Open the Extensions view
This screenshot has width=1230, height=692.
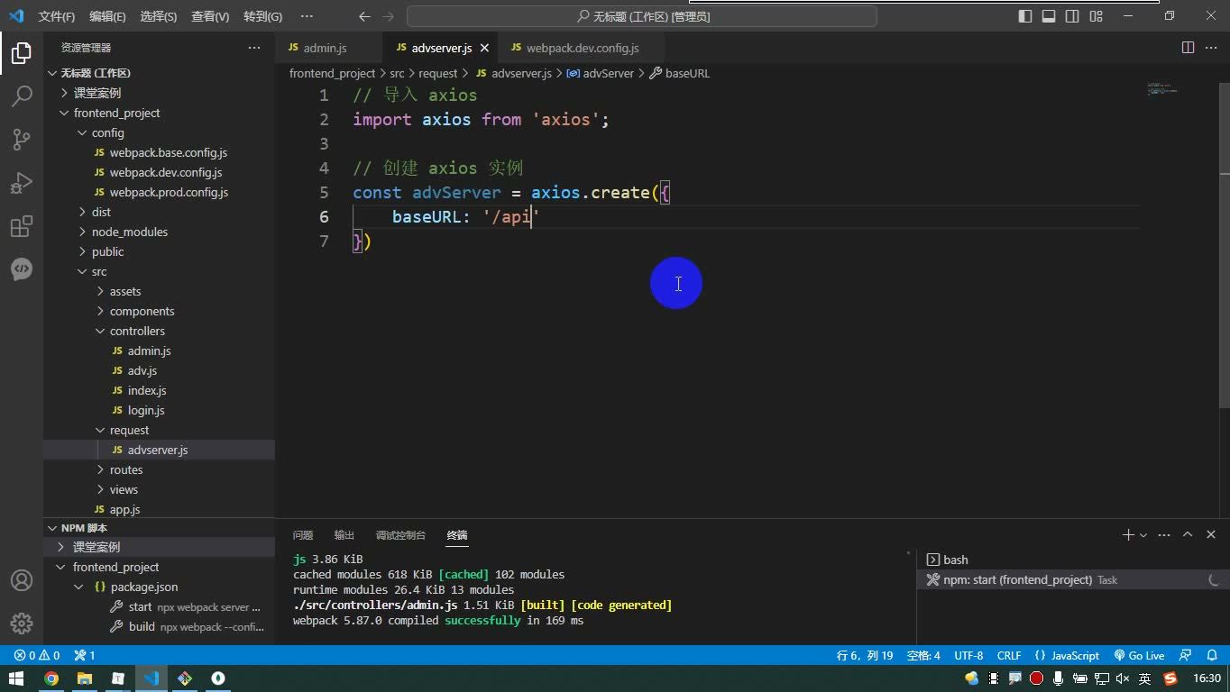point(22,225)
